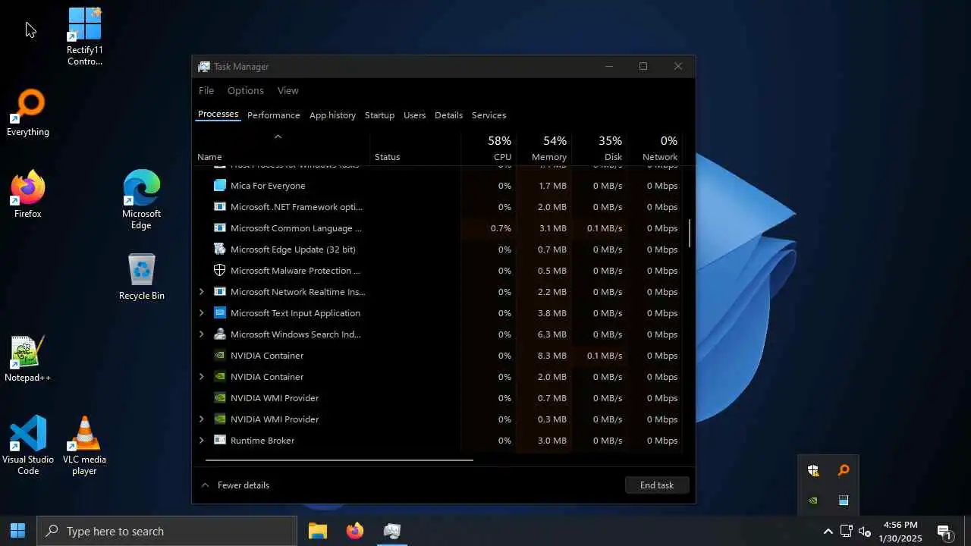Open the notification center icon
Viewport: 971px width, 546px height.
point(944,532)
